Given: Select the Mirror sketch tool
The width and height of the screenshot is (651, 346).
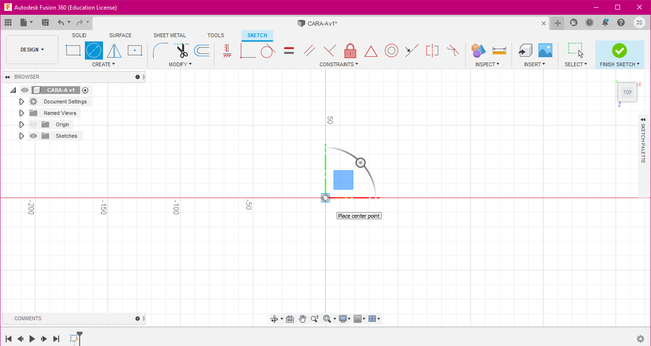Looking at the screenshot, I should pos(114,50).
